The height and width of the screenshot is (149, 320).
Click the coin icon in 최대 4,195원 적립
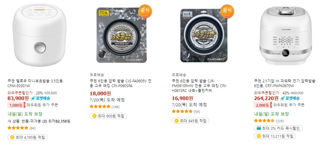[x=12, y=137]
